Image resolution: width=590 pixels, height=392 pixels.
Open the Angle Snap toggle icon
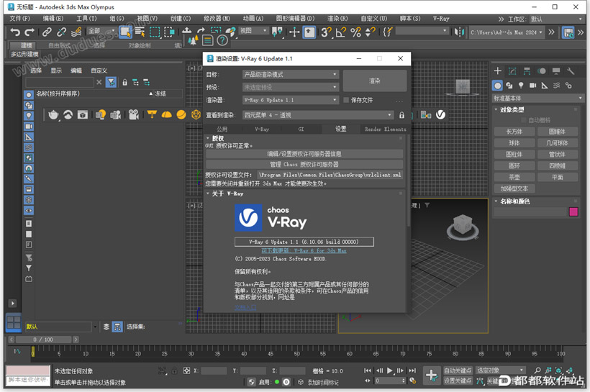[x=340, y=32]
